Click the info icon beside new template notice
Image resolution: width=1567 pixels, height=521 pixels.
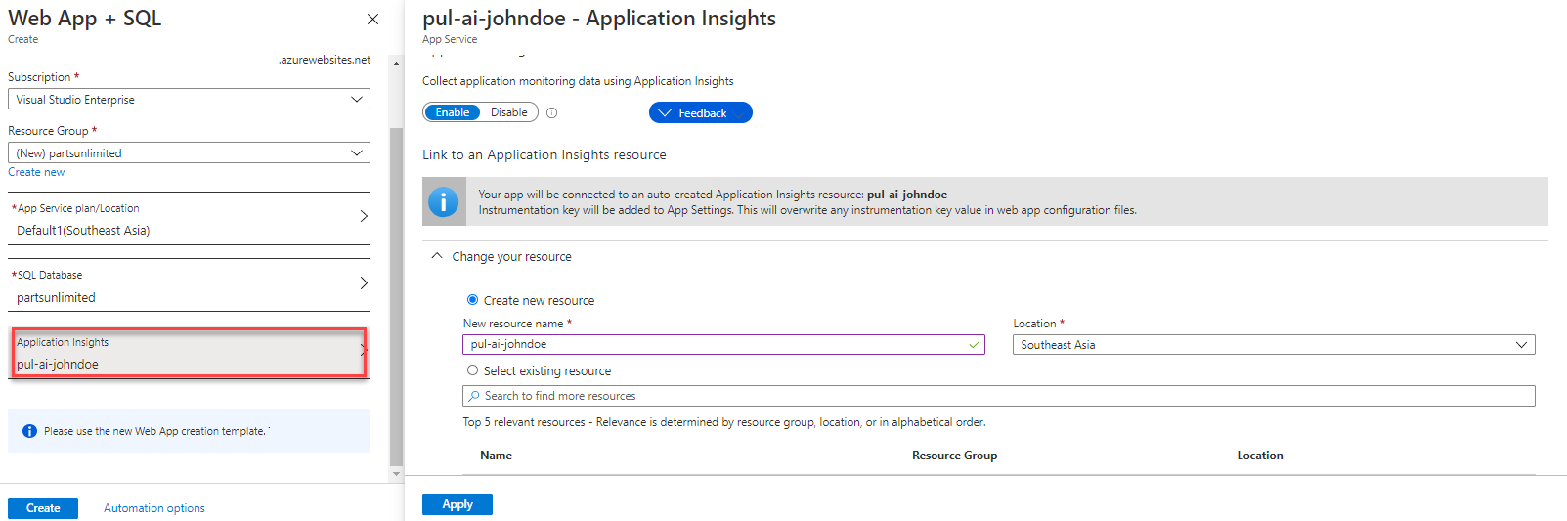click(29, 431)
